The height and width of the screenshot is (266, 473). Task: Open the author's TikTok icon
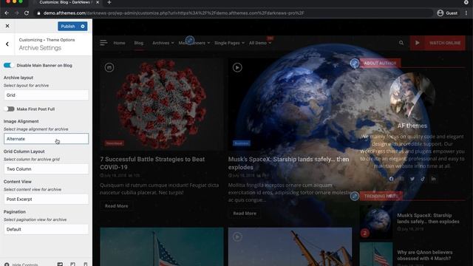click(423, 179)
